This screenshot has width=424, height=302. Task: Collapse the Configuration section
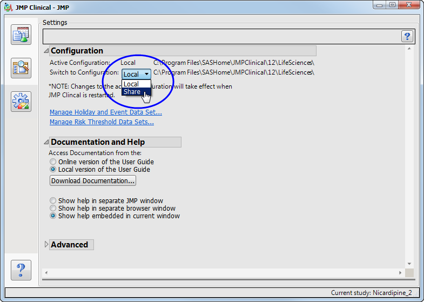(x=46, y=51)
